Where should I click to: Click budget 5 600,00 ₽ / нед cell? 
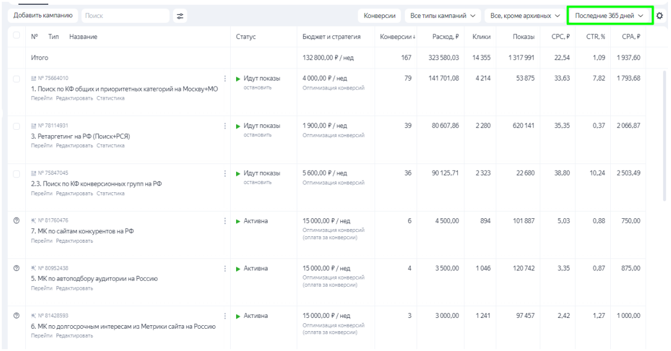(x=325, y=173)
